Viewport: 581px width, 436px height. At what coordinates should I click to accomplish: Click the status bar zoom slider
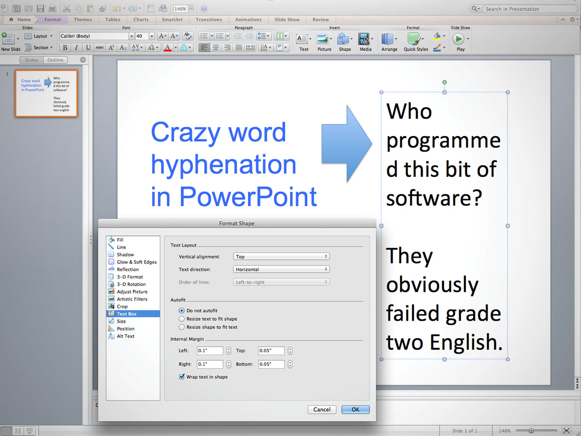pyautogui.click(x=537, y=431)
